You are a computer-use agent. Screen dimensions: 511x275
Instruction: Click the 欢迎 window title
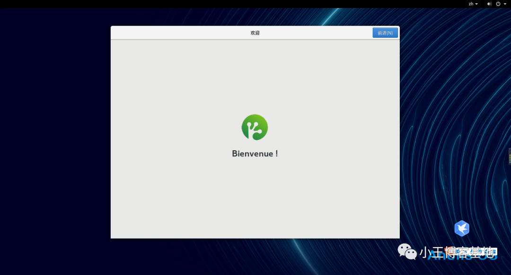(x=255, y=33)
